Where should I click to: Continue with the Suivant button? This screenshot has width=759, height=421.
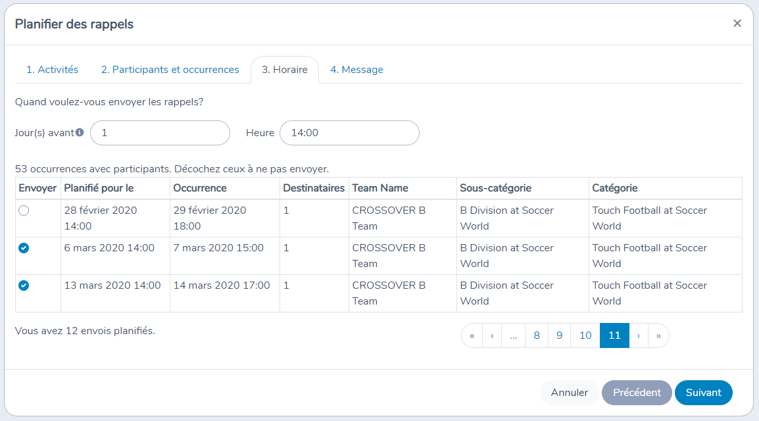(x=703, y=393)
